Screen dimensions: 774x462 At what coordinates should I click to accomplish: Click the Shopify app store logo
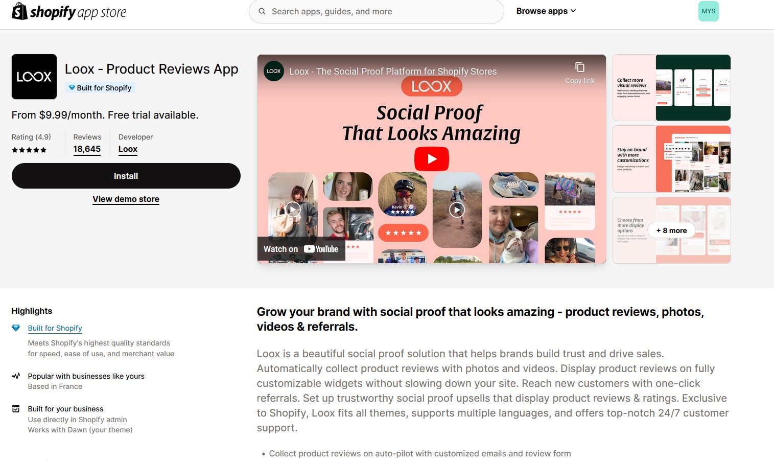69,11
